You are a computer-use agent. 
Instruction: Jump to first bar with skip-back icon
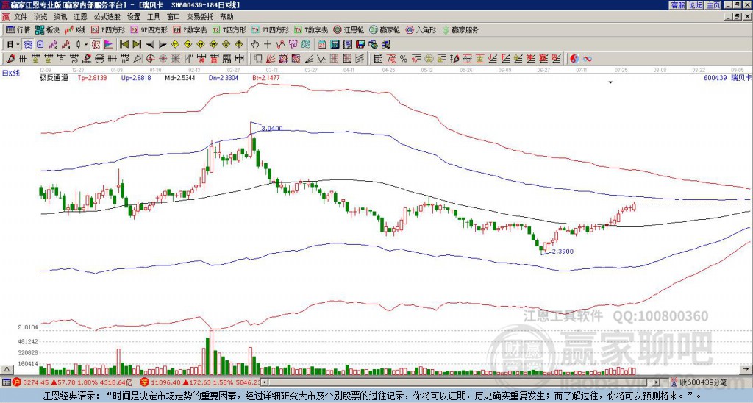tap(124, 45)
